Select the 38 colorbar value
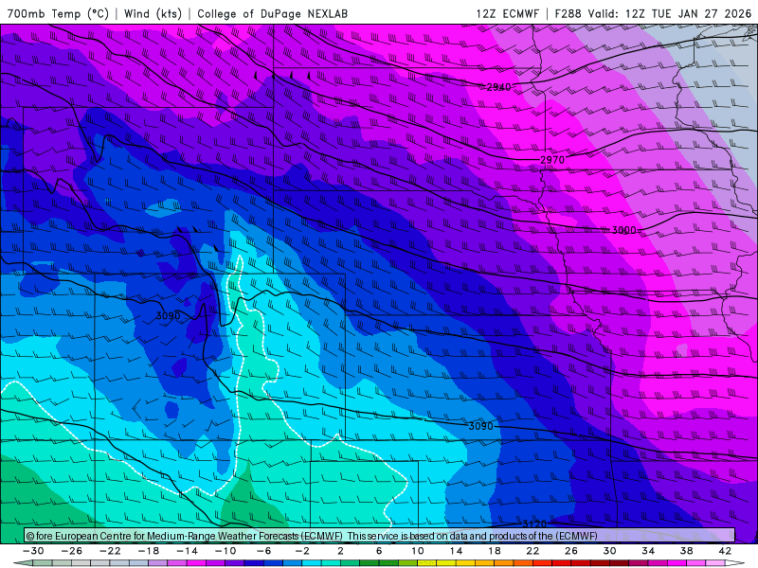Screen dimensions: 758x568 (686, 551)
